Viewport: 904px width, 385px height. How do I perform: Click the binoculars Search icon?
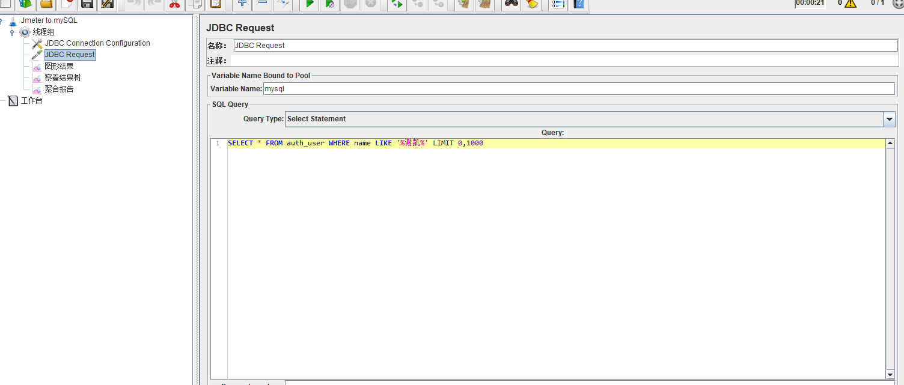512,4
